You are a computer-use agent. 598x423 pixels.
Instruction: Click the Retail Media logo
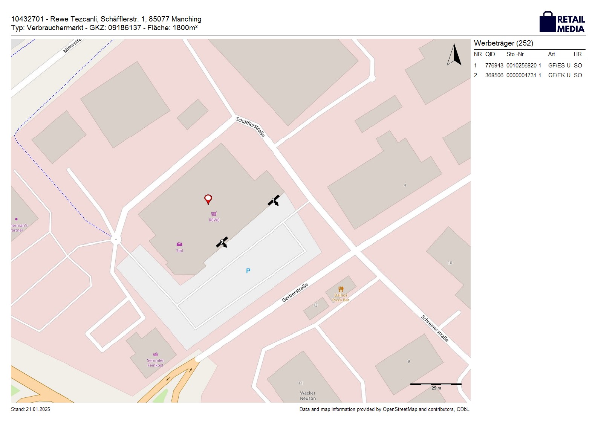click(562, 23)
